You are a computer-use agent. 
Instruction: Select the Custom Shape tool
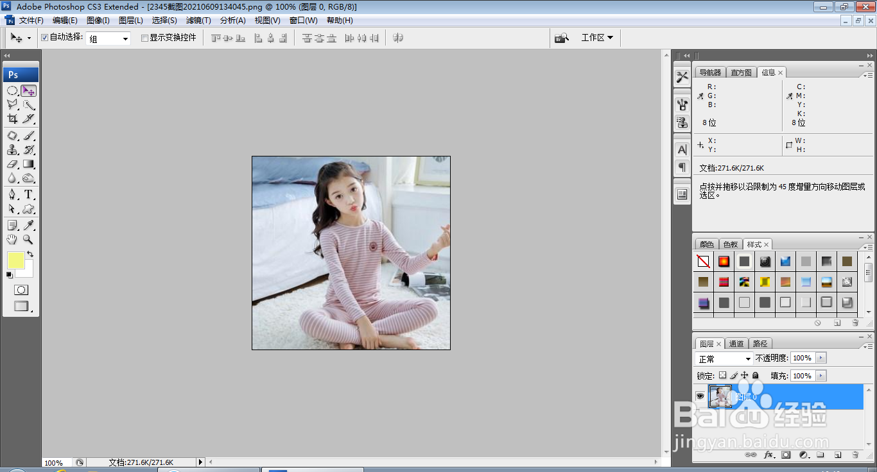29,209
